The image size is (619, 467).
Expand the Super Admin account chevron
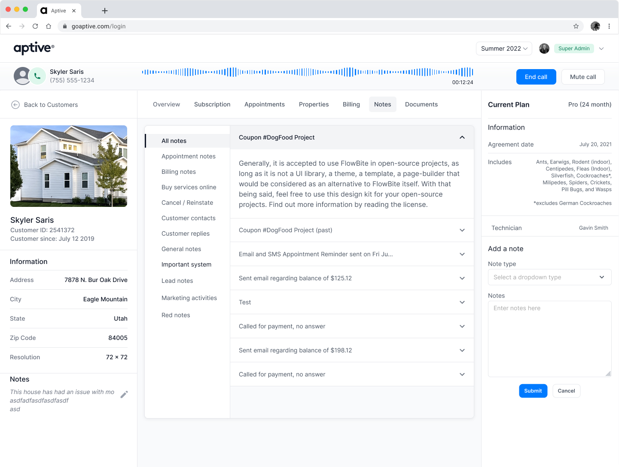coord(601,49)
